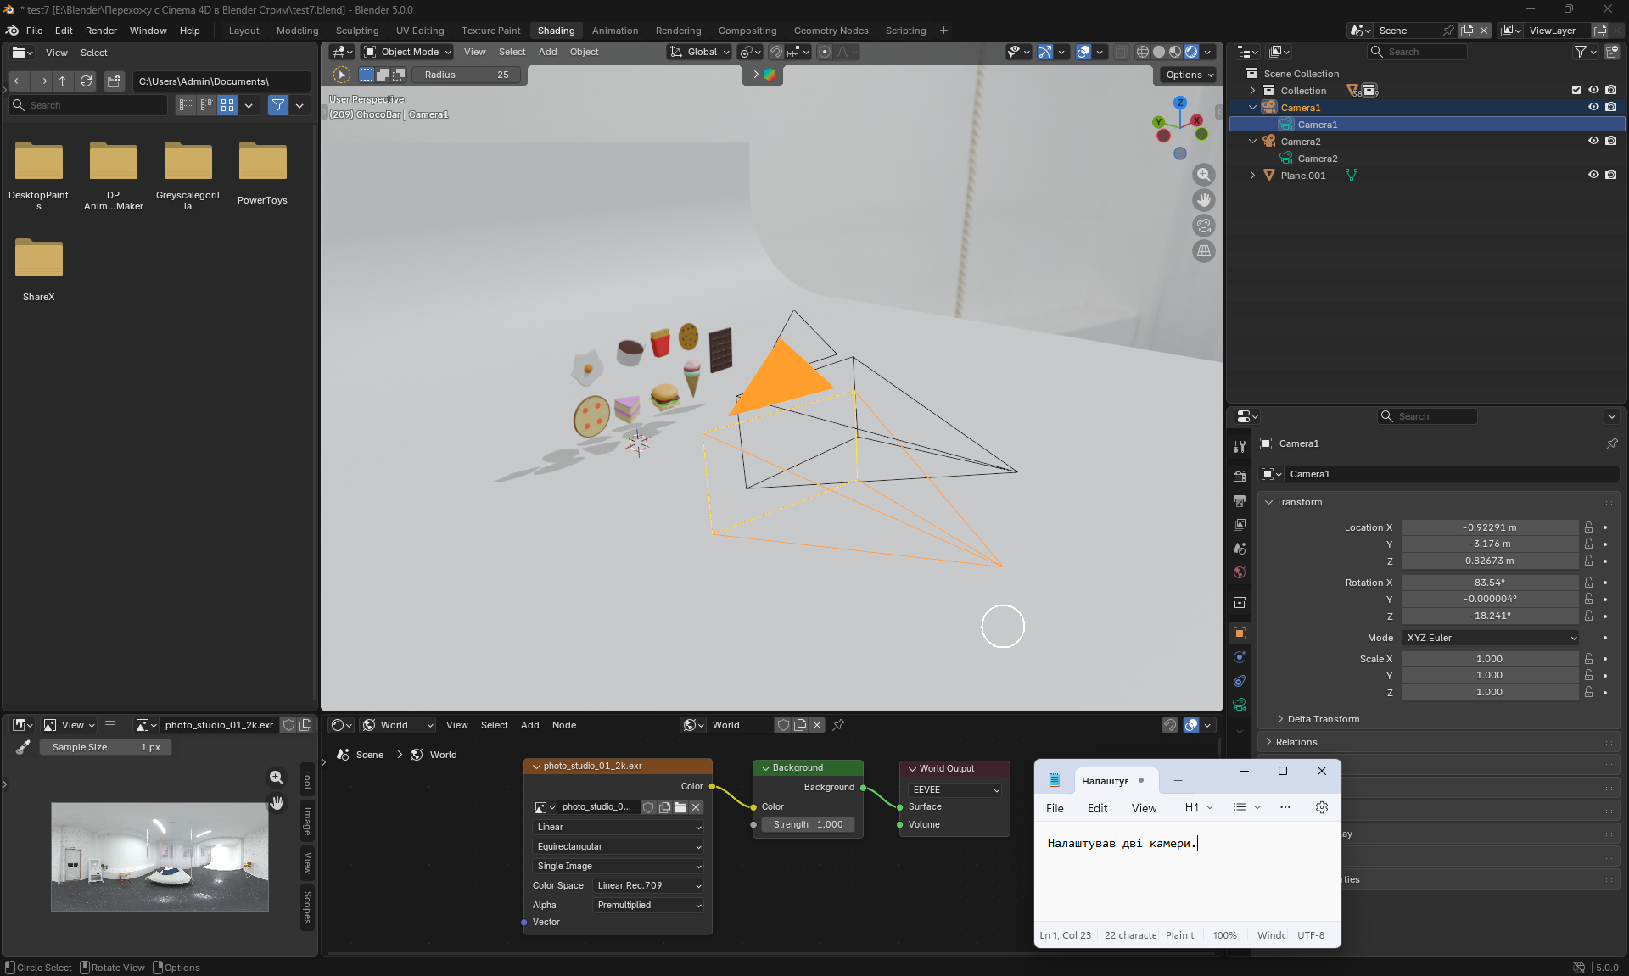Switch to the Animation workspace tab
This screenshot has width=1629, height=976.
click(x=614, y=31)
